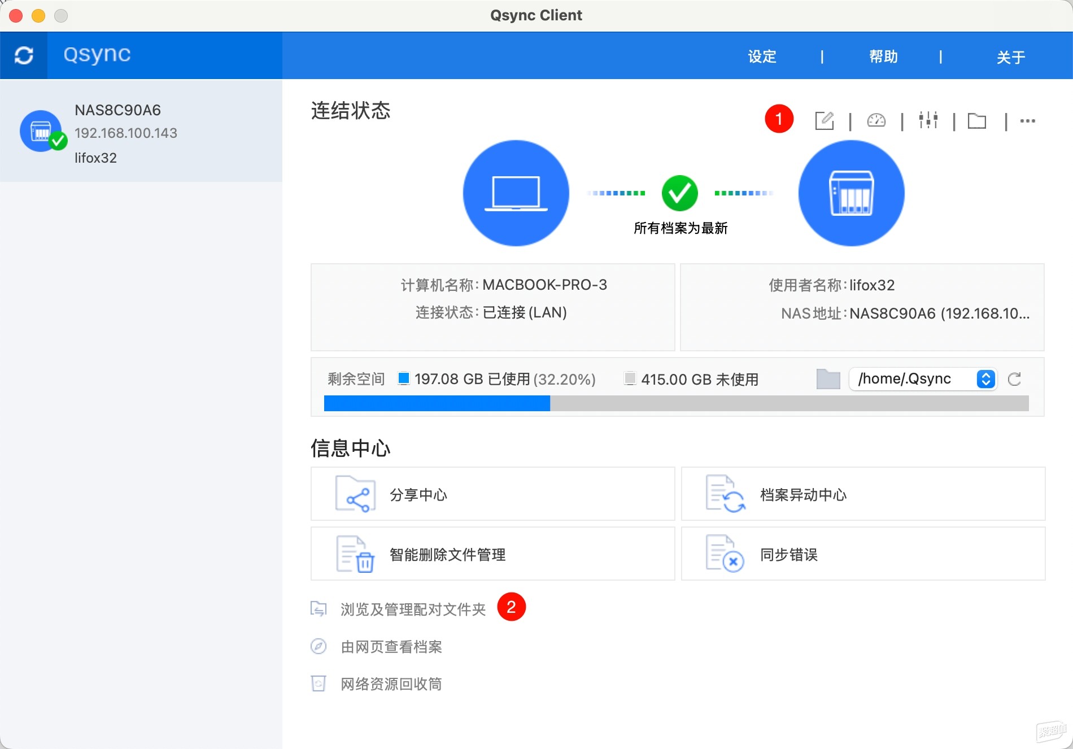Open the /home/.Qsync folder dropdown

923,379
